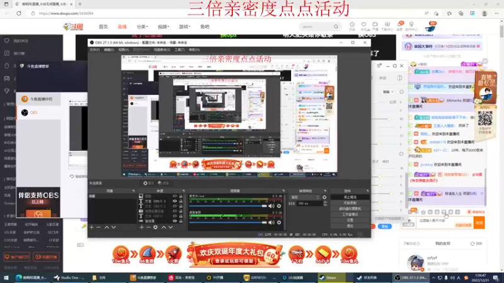This screenshot has height=283, width=504.
Task: Open OBS 编辑(E) menu
Action: click(x=108, y=50)
